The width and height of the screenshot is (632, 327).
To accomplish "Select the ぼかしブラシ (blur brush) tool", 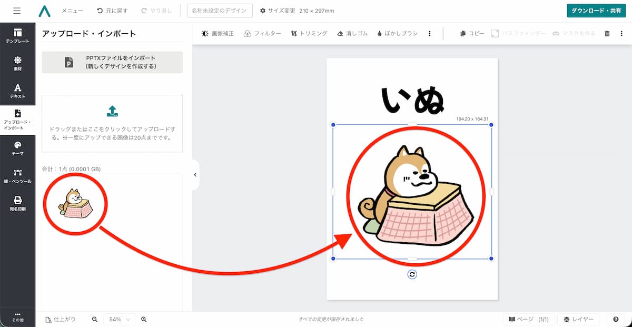I will click(x=398, y=33).
